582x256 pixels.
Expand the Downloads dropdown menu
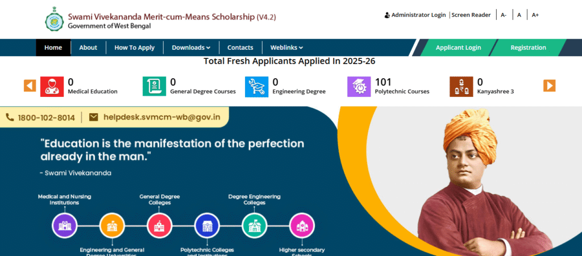click(x=191, y=48)
